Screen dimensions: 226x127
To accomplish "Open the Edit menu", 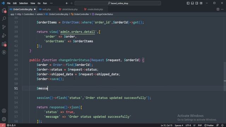I will point(15,3).
